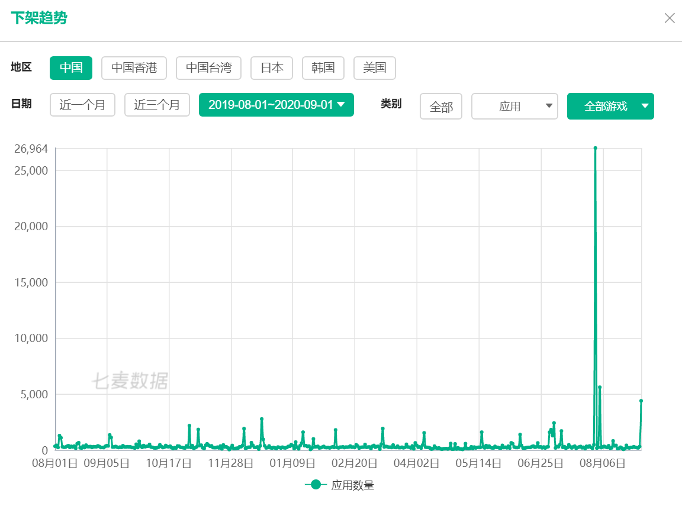Screen dimensions: 682x506
Task: Click the 25,000 y-axis value
Action: [31, 171]
